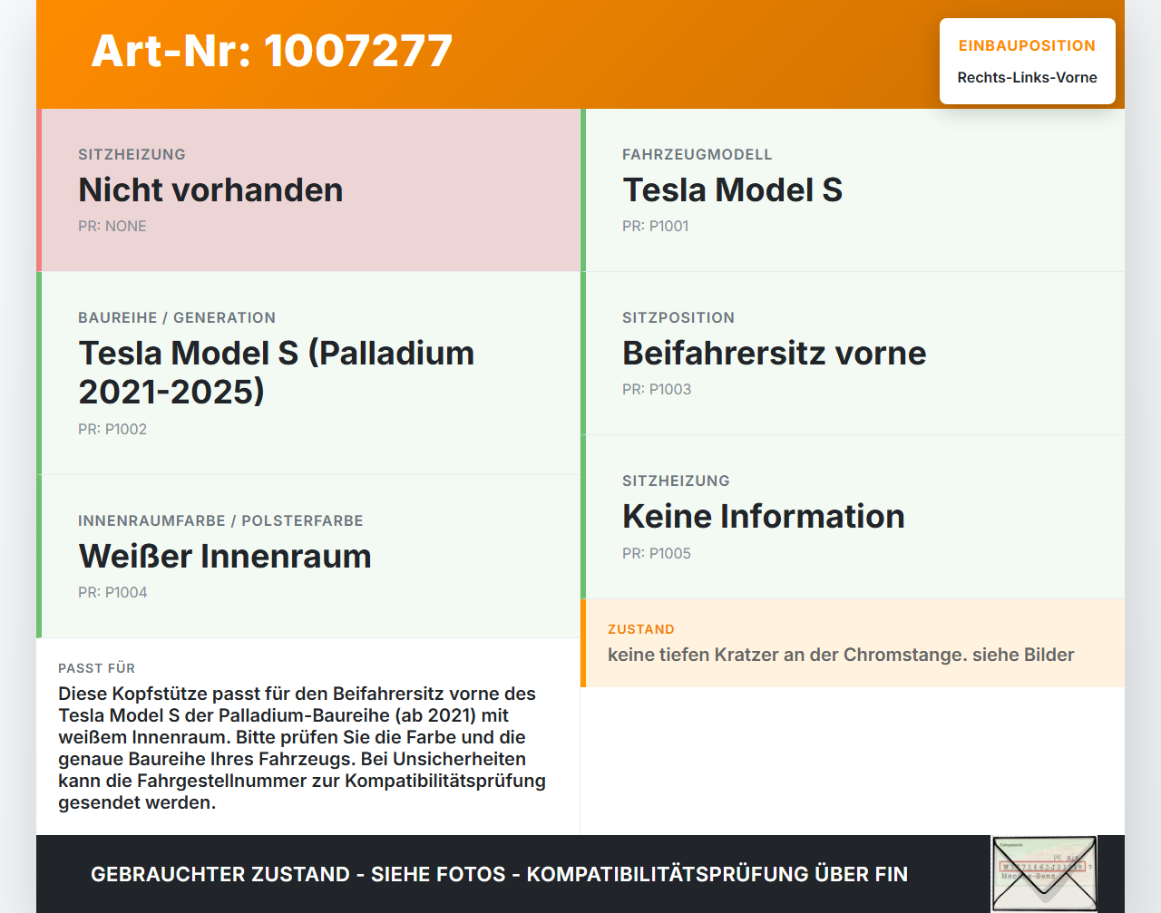The image size is (1161, 913).
Task: Click the 'Weißer Innenraum' value
Action: click(225, 556)
